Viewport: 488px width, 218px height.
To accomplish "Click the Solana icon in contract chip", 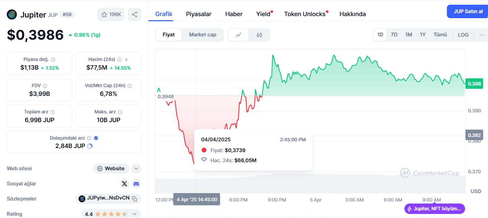I will click(82, 198).
